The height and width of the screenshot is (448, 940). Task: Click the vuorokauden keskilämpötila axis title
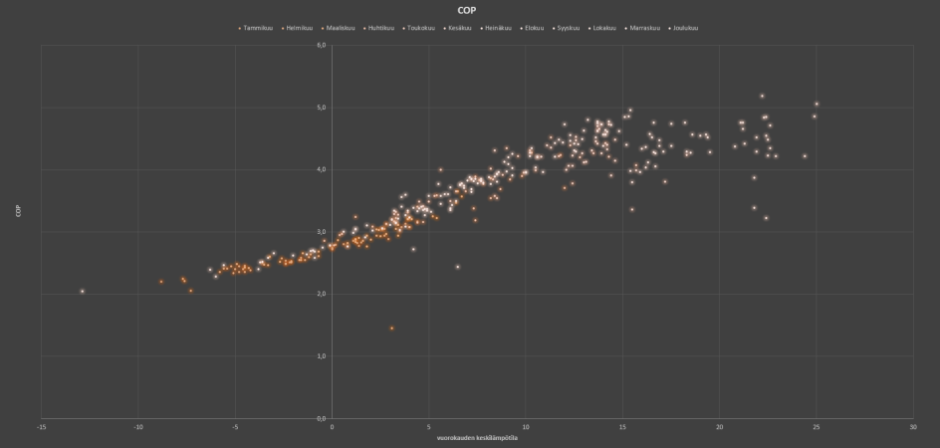(x=477, y=438)
